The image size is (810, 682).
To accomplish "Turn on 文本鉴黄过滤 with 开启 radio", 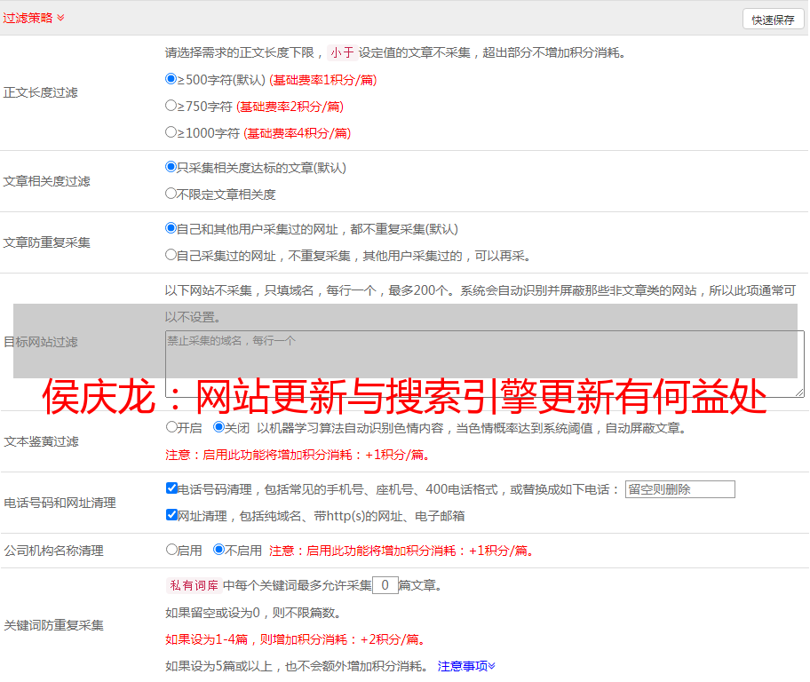I will 171,427.
